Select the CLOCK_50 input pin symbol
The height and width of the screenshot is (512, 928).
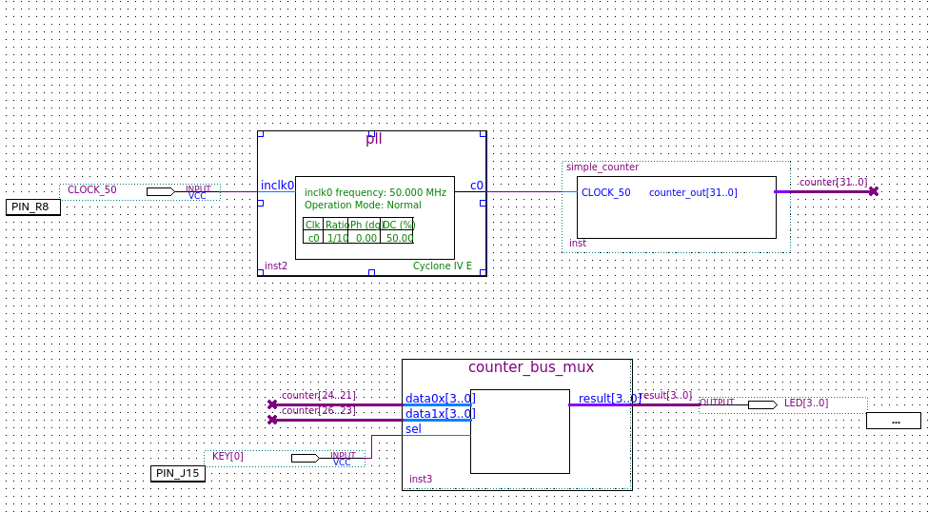click(161, 192)
